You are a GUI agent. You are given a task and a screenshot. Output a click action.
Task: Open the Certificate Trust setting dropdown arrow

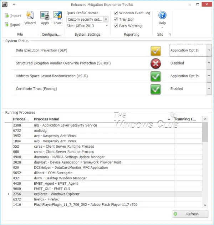(x=209, y=88)
